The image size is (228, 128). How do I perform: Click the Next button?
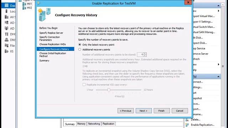pyautogui.click(x=144, y=111)
